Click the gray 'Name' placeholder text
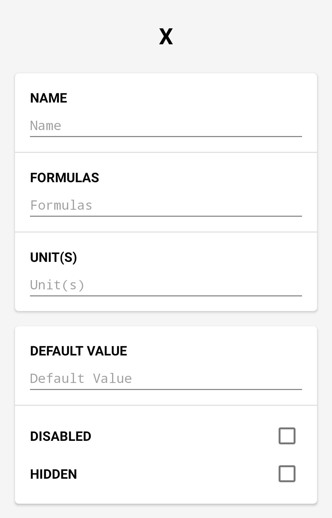Image resolution: width=332 pixels, height=518 pixels. click(46, 126)
